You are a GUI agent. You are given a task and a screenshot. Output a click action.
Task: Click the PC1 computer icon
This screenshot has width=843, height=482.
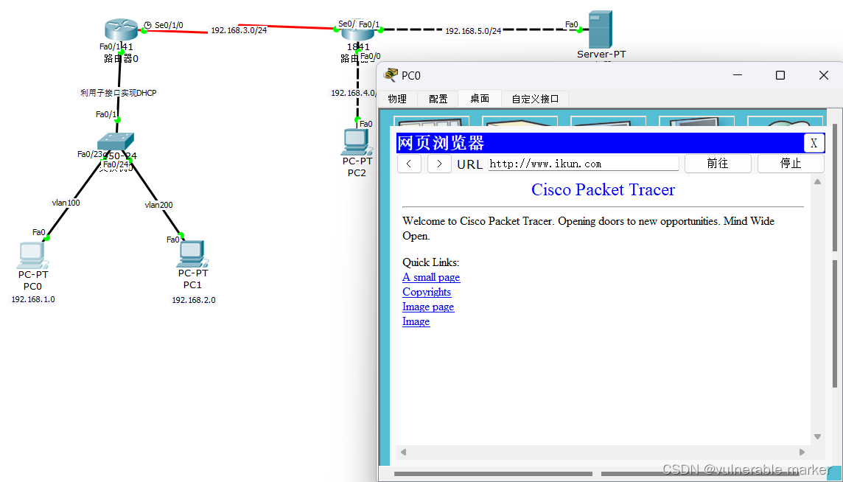192,254
